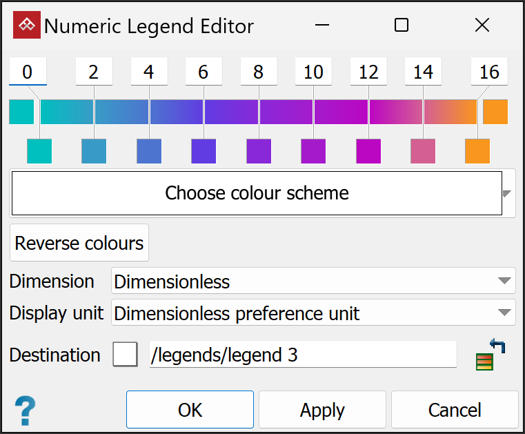
Task: Expand the Display unit dropdown
Action: (x=505, y=314)
